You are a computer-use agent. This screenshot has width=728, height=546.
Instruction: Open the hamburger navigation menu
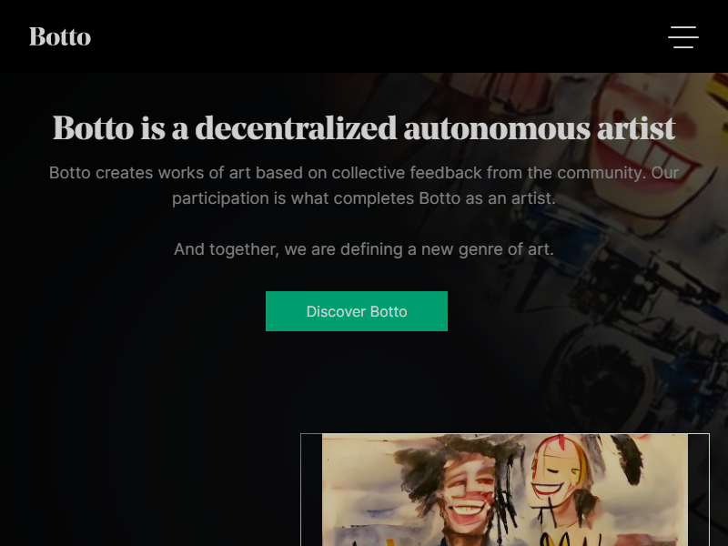(x=683, y=37)
